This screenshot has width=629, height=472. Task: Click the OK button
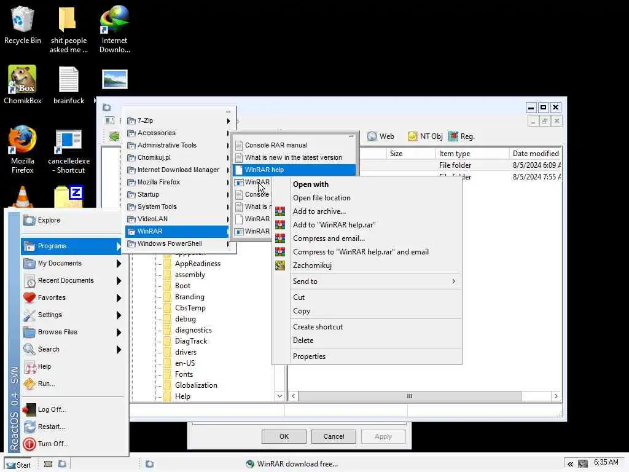point(284,437)
